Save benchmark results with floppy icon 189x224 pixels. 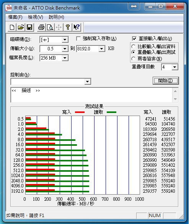click(x=29, y=27)
